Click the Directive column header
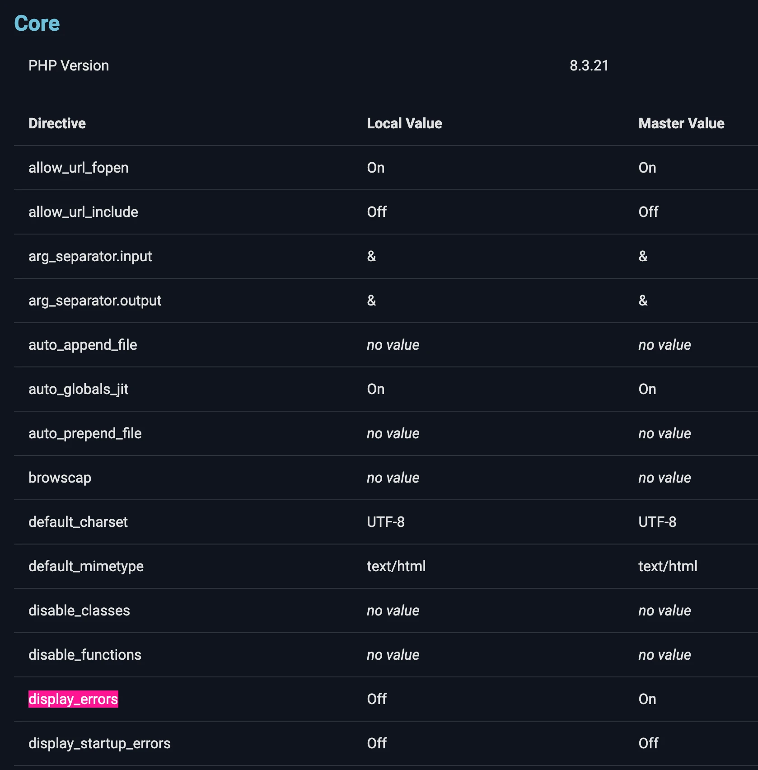This screenshot has width=758, height=770. tap(57, 123)
